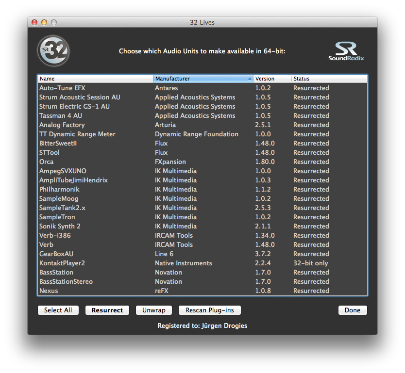Image resolution: width=405 pixels, height=373 pixels.
Task: Sort the list by Version column header
Action: pos(272,79)
